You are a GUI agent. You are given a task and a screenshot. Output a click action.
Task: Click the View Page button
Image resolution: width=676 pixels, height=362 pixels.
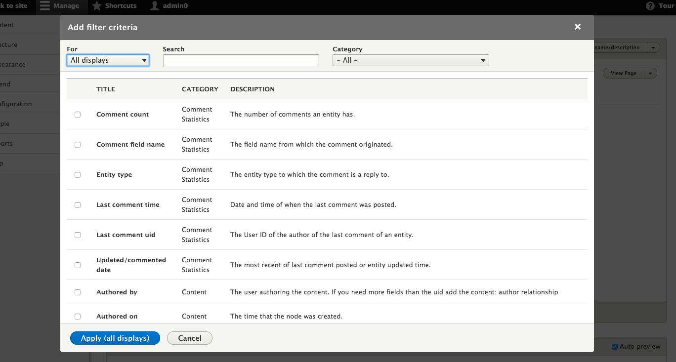(624, 73)
